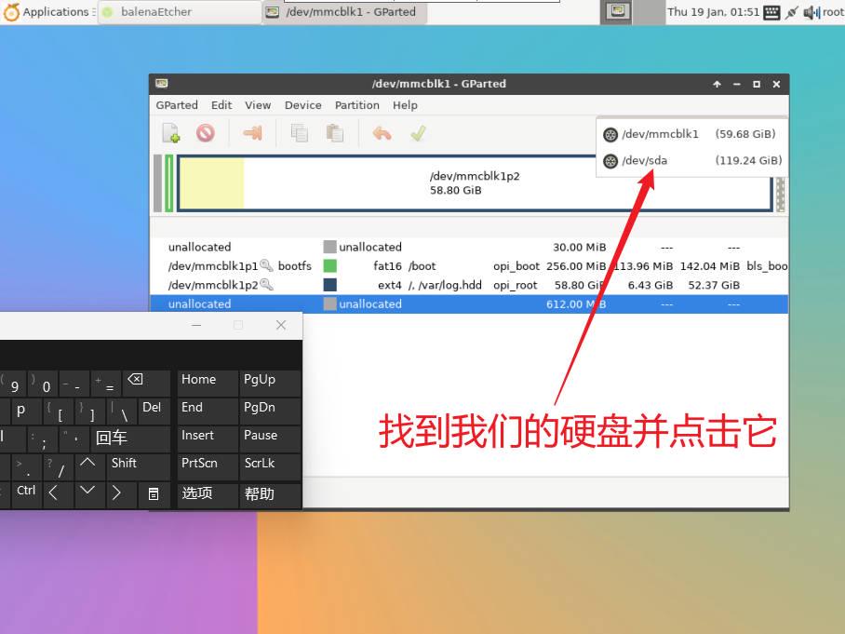Click the ext4 dark blue color swatch

(329, 285)
